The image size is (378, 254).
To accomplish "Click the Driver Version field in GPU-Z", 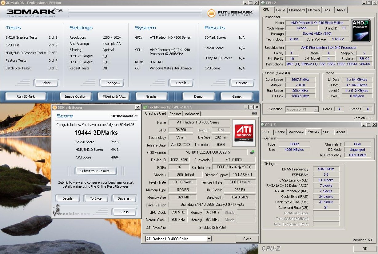I will [x=212, y=205].
